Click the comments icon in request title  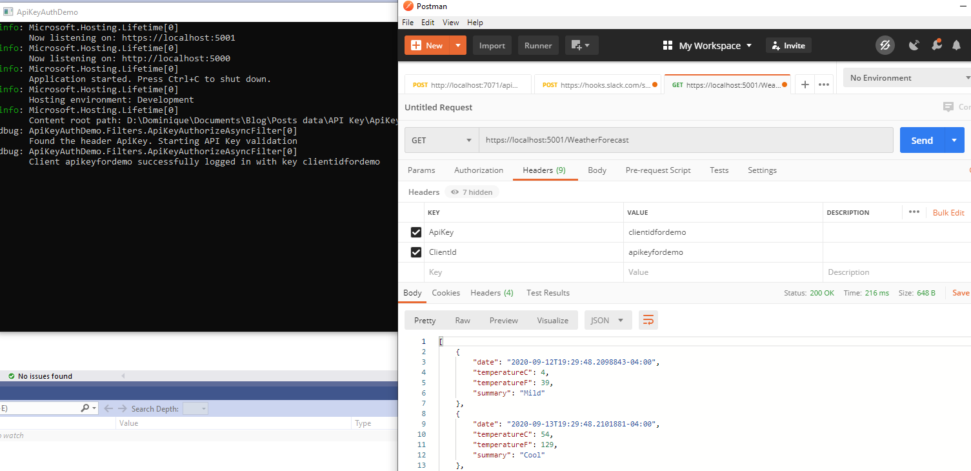click(948, 107)
